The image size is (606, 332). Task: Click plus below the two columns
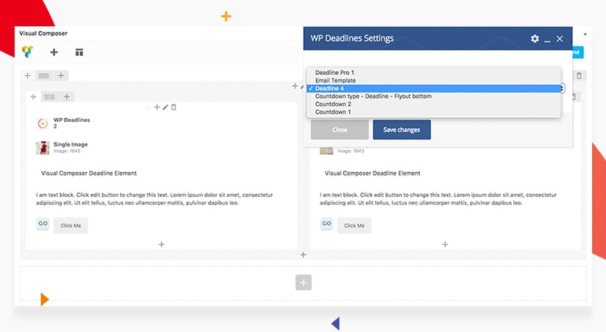(303, 254)
